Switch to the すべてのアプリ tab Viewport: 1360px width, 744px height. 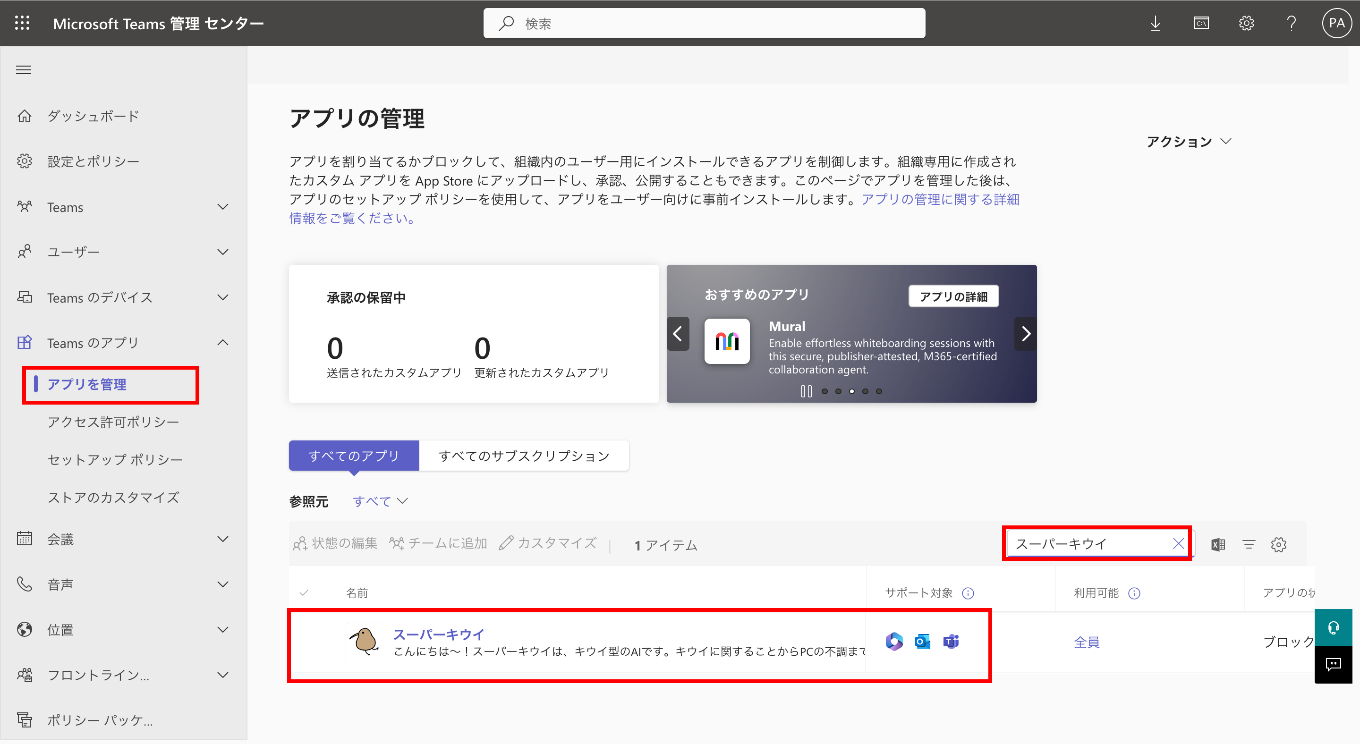[354, 456]
